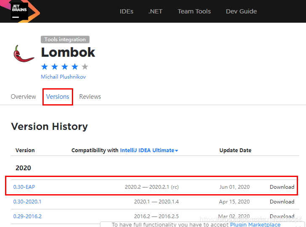Screen dimensions: 306x227
Task: Open the Team Tools menu
Action: pos(194,11)
